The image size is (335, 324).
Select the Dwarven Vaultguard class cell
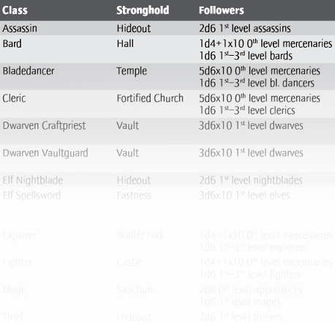[x=45, y=153]
